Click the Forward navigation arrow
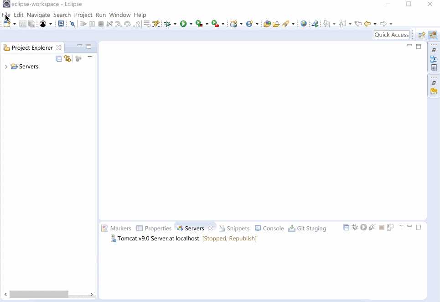Screen dimensions: 440x302 383,24
